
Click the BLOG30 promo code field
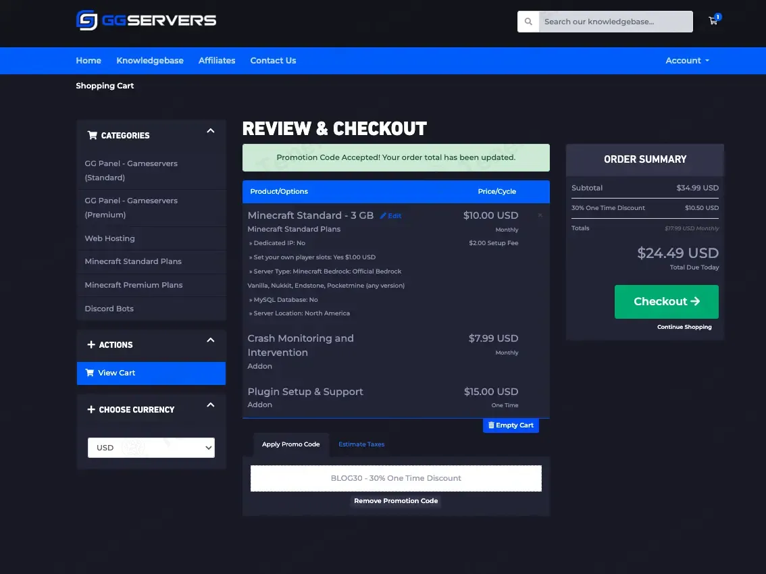pyautogui.click(x=396, y=478)
